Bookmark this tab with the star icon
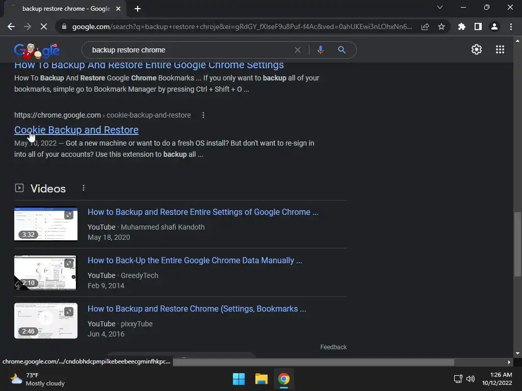Screen dimensions: 522x391 (x=441, y=26)
